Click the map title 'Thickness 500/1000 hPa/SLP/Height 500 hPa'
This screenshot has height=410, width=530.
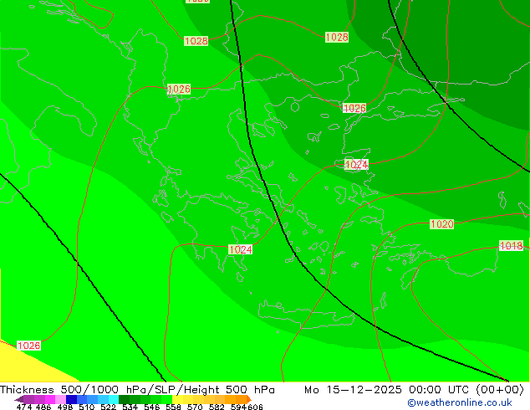137,390
